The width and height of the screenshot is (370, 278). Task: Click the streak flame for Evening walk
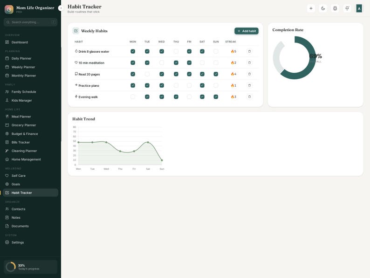(233, 97)
